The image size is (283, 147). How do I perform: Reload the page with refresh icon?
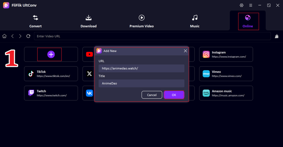[x=28, y=36]
